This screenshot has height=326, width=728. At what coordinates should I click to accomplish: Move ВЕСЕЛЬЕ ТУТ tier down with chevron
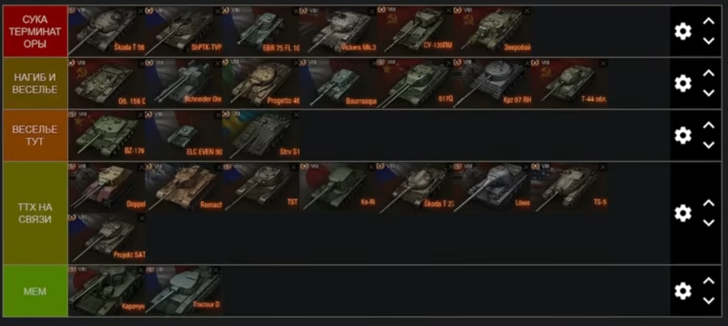[x=708, y=145]
